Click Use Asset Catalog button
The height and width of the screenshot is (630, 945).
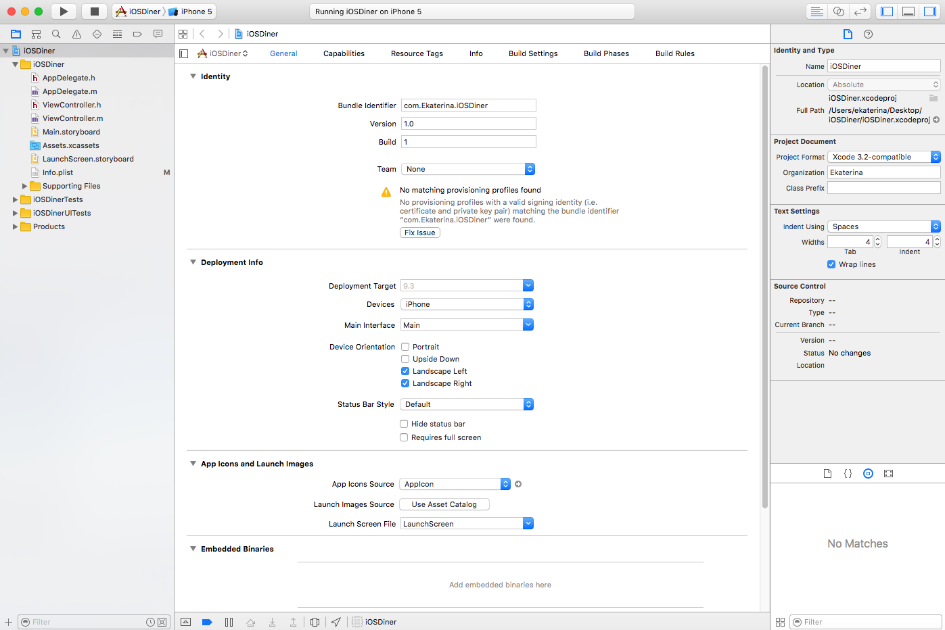(x=444, y=504)
